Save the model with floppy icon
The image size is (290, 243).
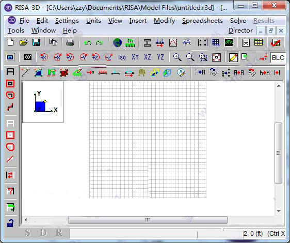pos(36,42)
